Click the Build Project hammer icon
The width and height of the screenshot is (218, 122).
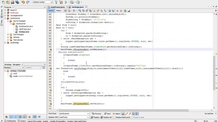56,2
